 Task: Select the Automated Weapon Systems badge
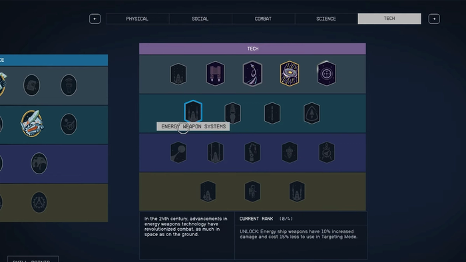208,192
